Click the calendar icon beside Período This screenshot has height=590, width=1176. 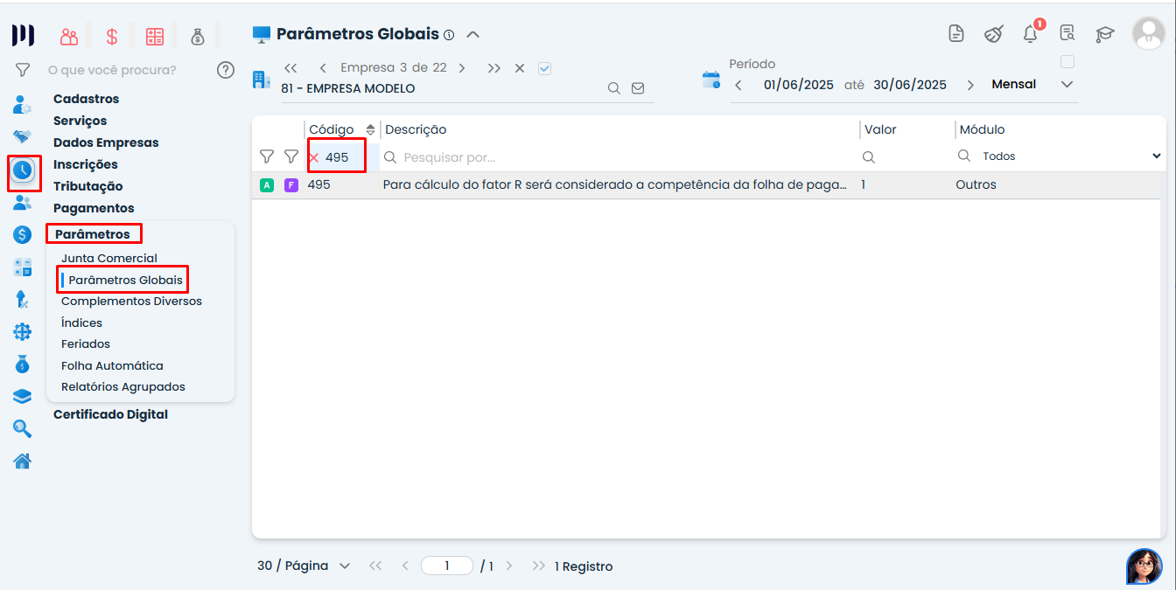[710, 80]
